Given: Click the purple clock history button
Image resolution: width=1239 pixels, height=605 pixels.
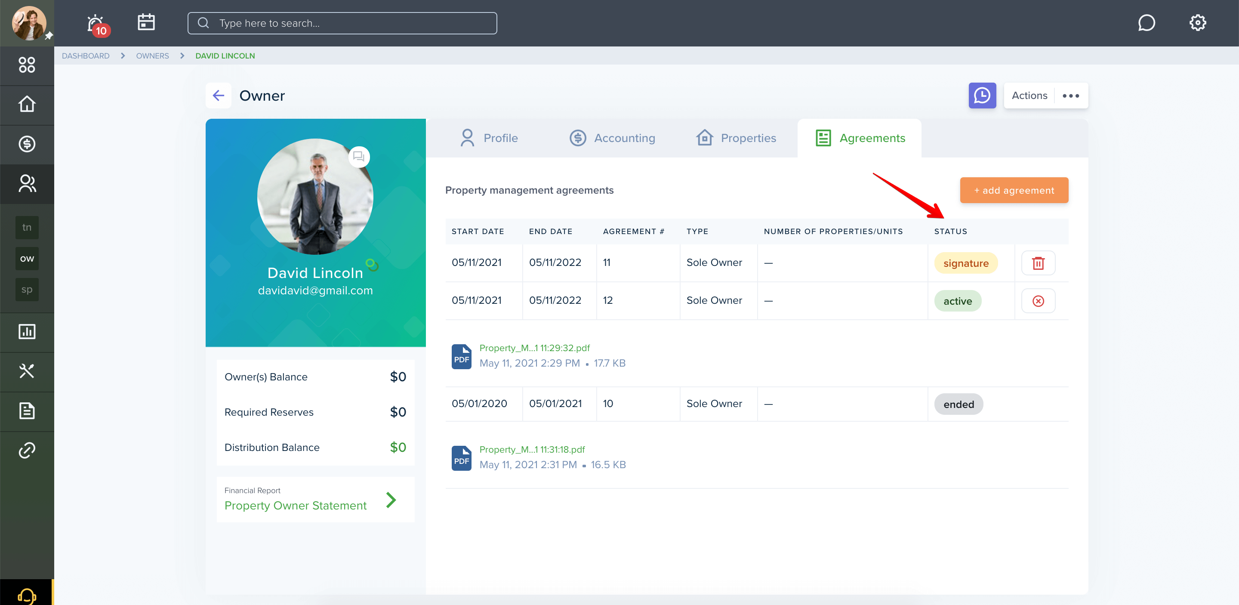Looking at the screenshot, I should (982, 96).
